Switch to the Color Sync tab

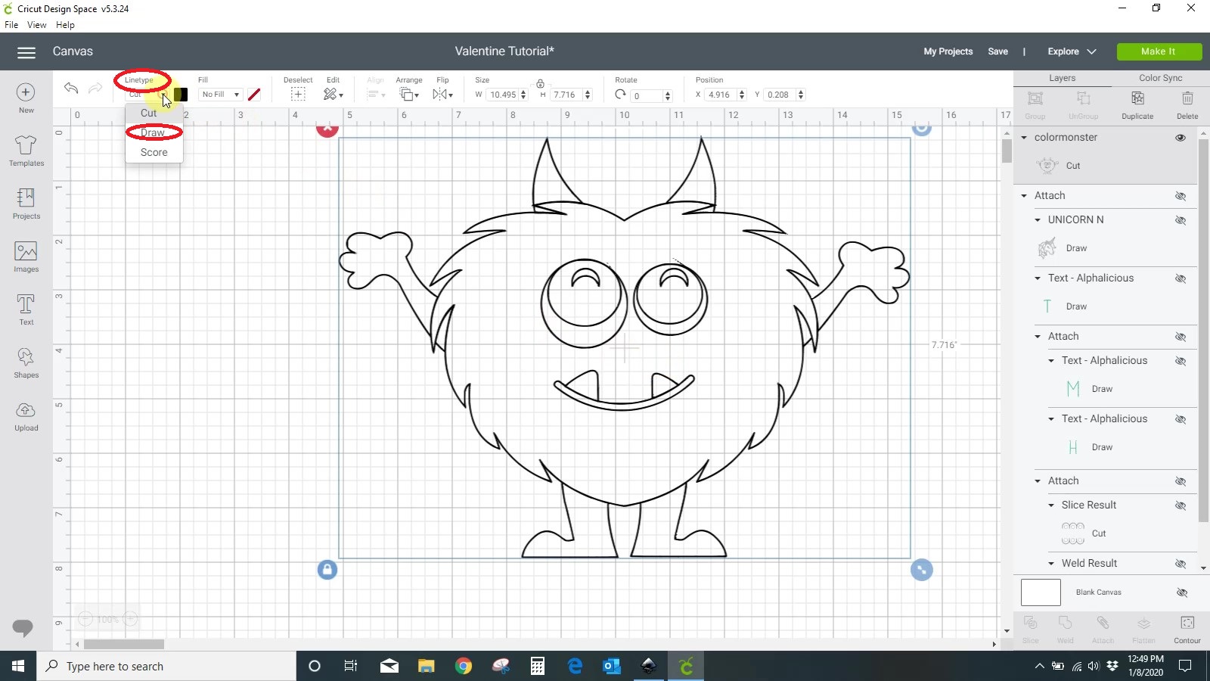[1160, 78]
